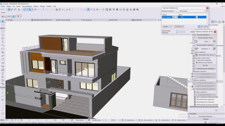Switch to the R2 Toiture tab
The height and width of the screenshot is (126, 225).
63,20
